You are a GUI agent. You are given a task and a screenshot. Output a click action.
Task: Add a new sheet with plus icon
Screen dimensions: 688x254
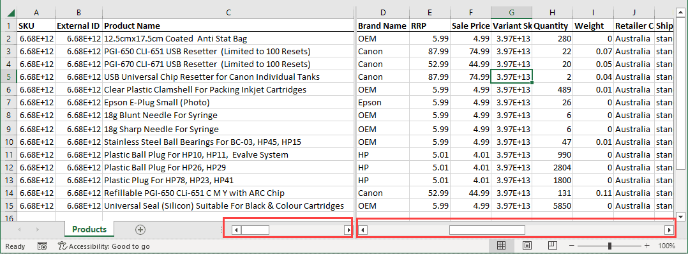(x=140, y=230)
